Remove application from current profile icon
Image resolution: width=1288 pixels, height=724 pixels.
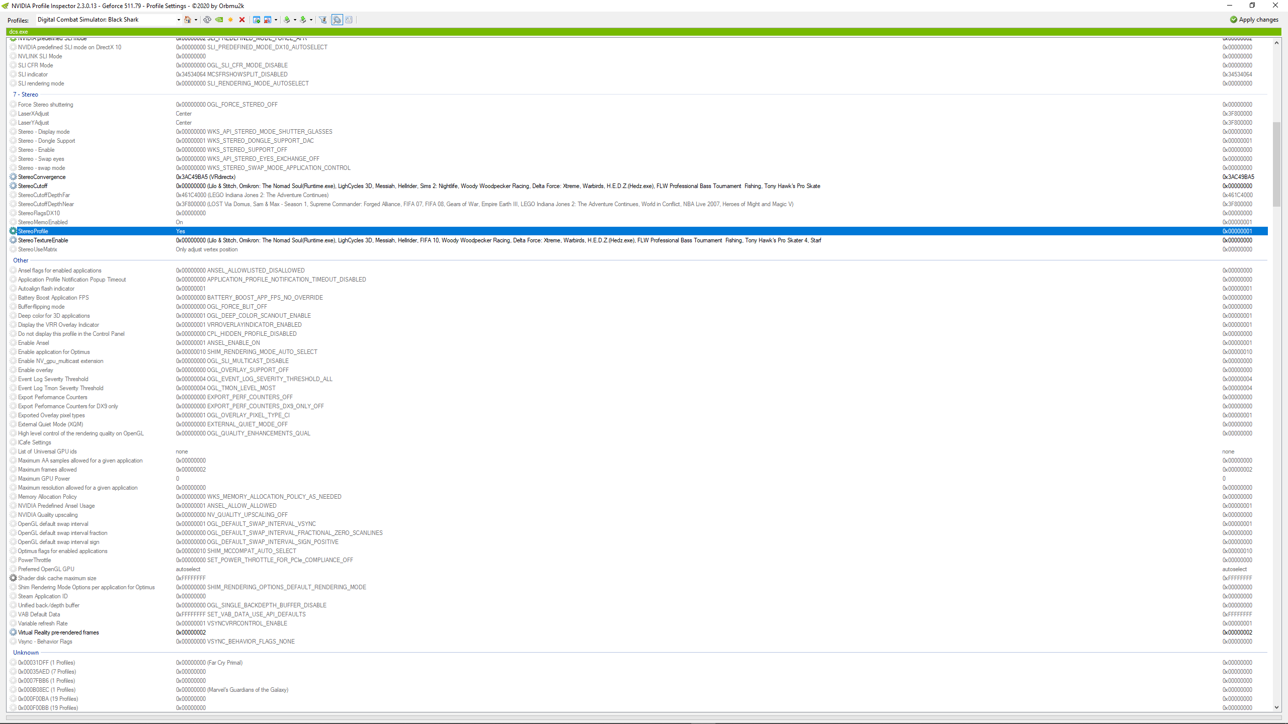point(268,20)
